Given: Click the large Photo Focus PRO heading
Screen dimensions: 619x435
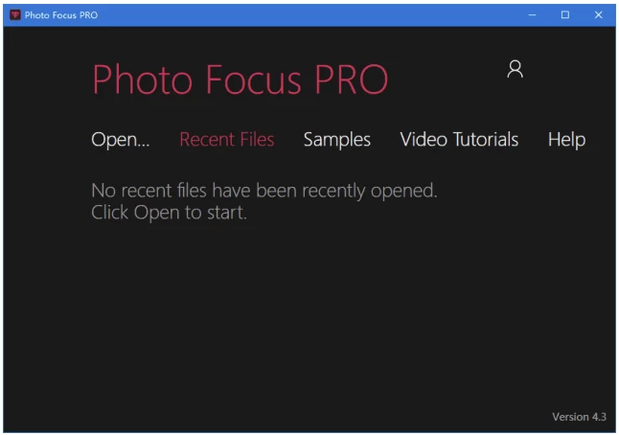Looking at the screenshot, I should coord(240,80).
